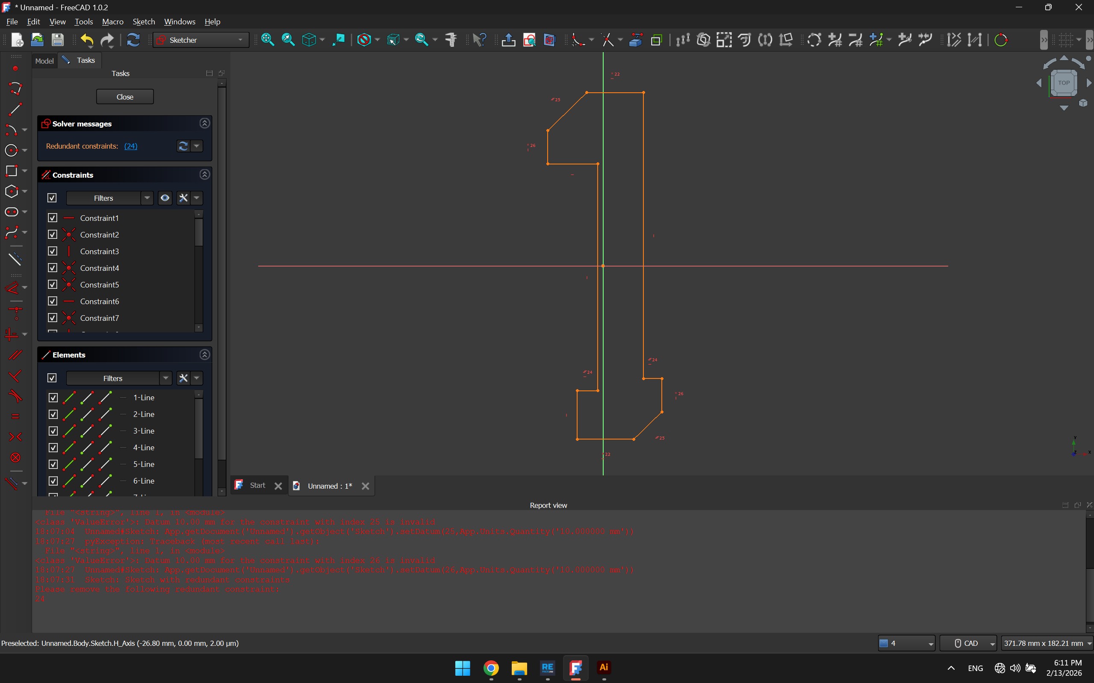
Task: Open the Windows menu
Action: [x=180, y=22]
